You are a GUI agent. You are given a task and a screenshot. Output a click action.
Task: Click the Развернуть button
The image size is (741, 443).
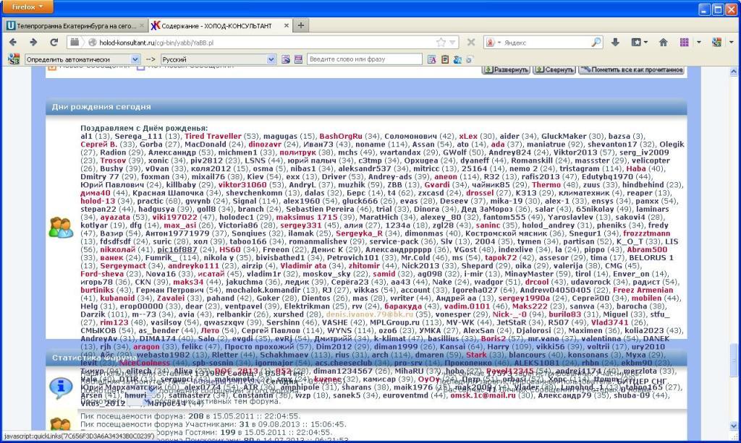click(x=506, y=70)
